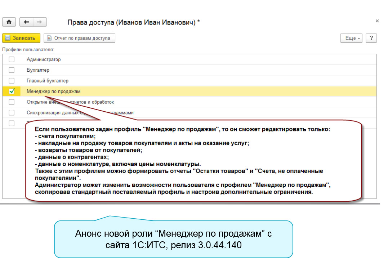Enable the Администратор profile checkbox

tap(12, 59)
